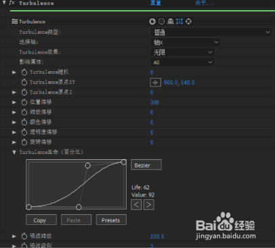Collapse the Turbulence effect twirl arrow at top
This screenshot has height=248, width=275.
coord(4,3)
